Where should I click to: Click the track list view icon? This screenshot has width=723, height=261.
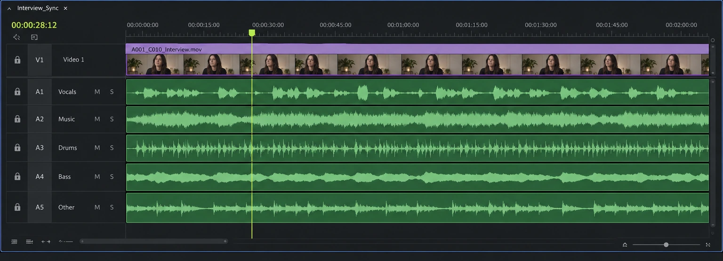[14, 242]
